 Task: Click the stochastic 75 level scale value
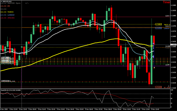click(x=171, y=94)
